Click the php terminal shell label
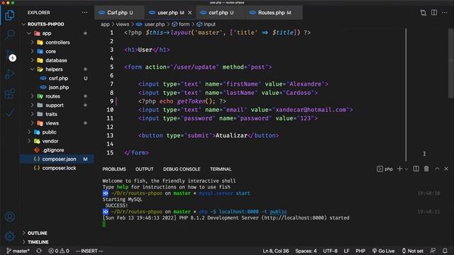The width and height of the screenshot is (454, 255). point(384,169)
